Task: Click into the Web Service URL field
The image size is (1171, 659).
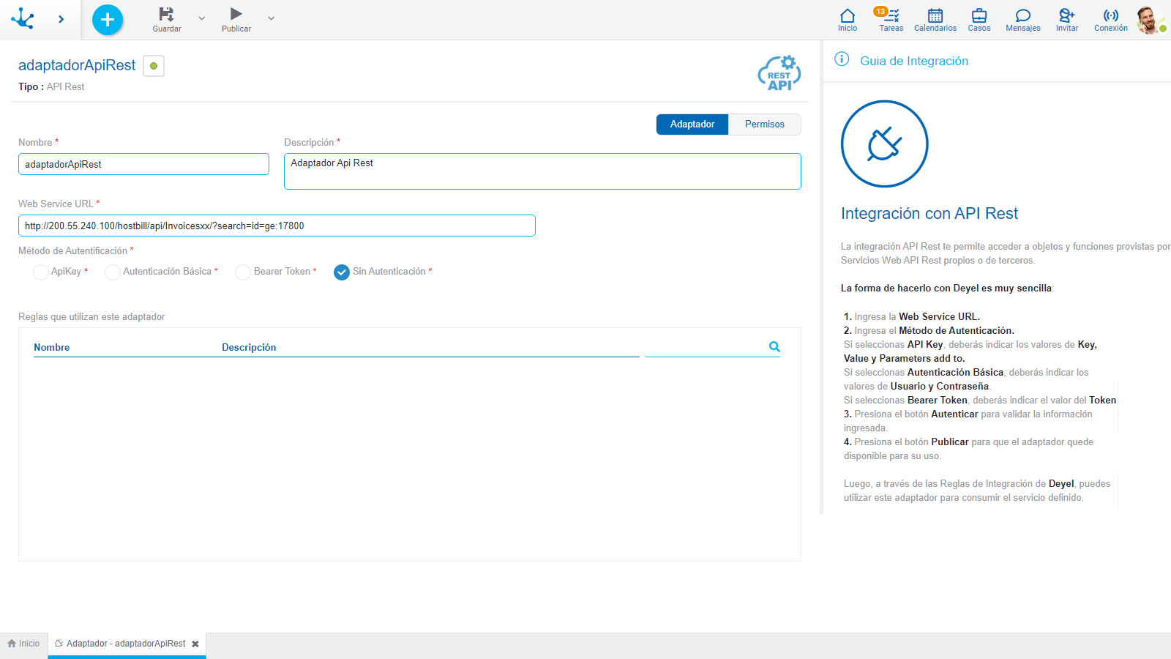Action: click(277, 226)
